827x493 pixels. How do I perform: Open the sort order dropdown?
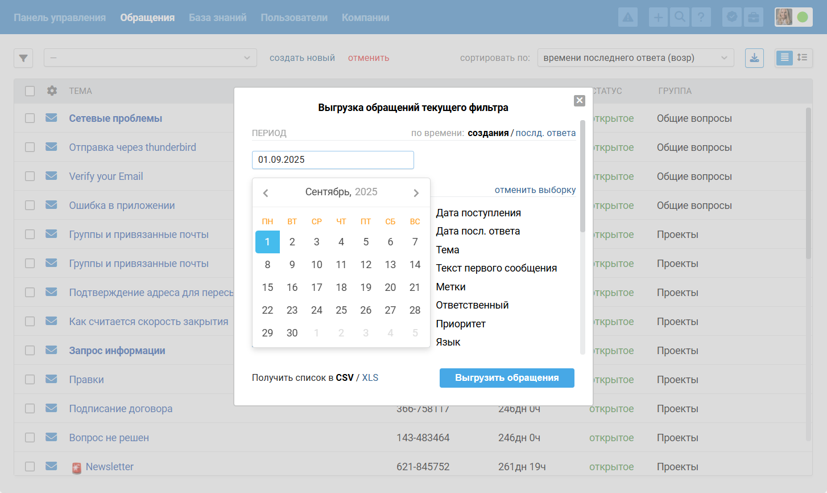click(x=635, y=58)
